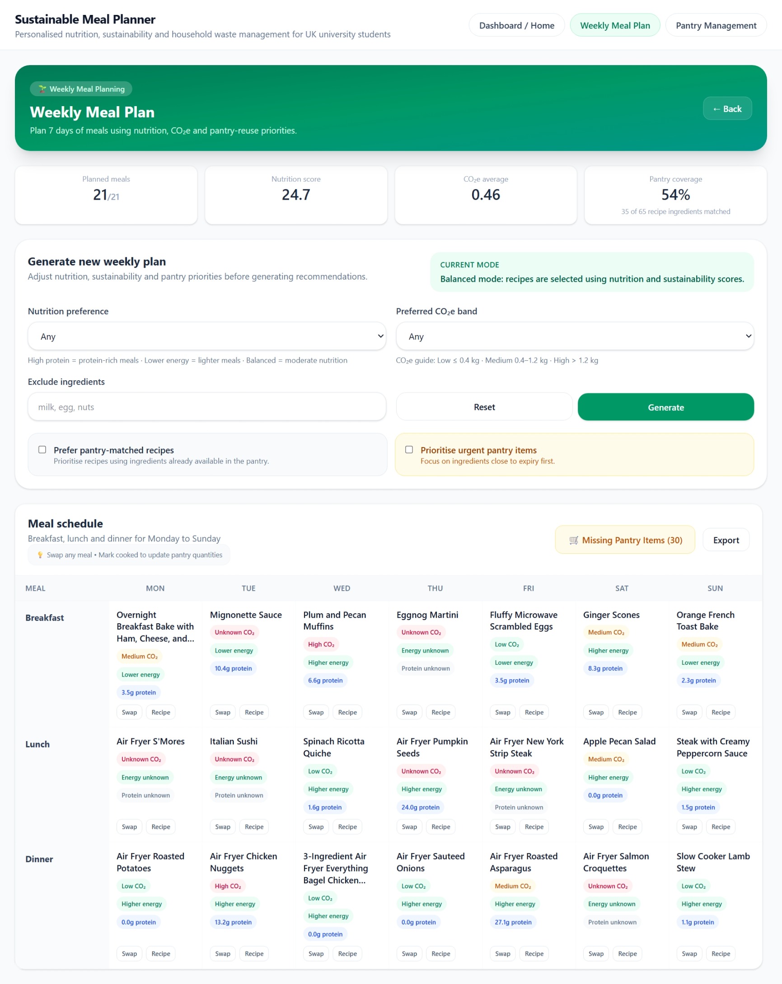Viewport: 782px width, 984px height.
Task: Click High CO₂ tag on Plum and Pecan Muffins
Action: pyautogui.click(x=321, y=644)
